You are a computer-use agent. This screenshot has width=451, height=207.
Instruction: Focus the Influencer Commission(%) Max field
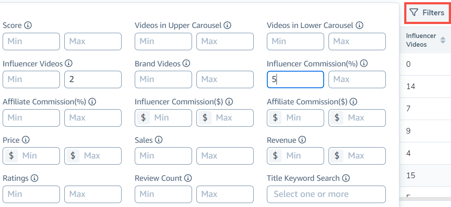pos(357,79)
